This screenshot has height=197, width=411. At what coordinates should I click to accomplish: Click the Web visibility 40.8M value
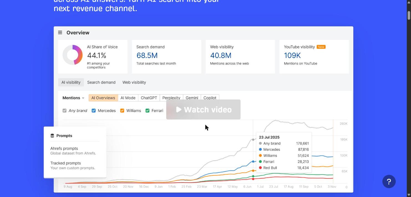click(221, 55)
